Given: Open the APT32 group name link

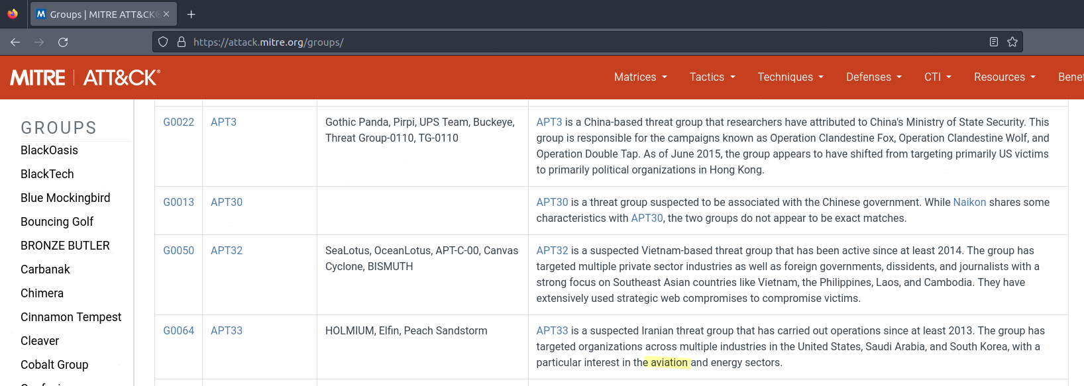Looking at the screenshot, I should pos(227,251).
